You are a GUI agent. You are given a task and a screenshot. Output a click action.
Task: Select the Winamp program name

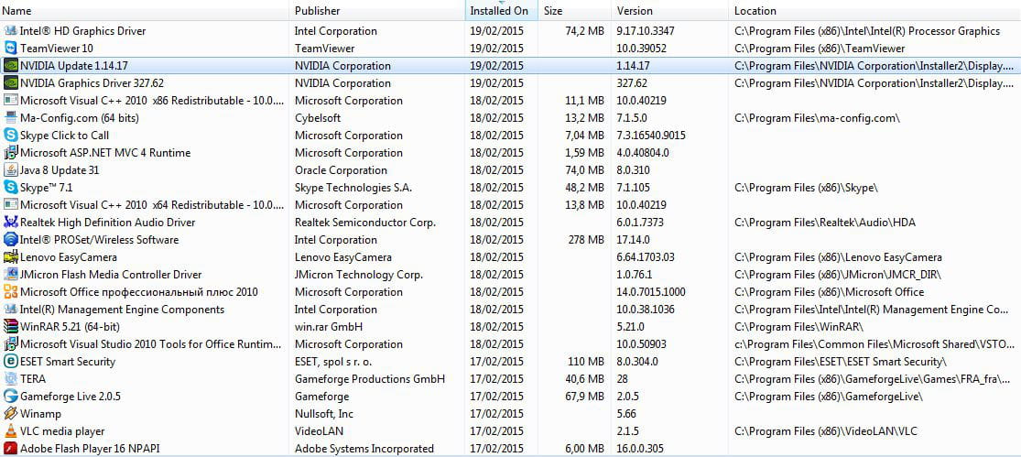pyautogui.click(x=40, y=413)
